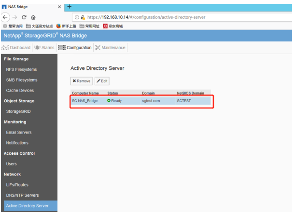The image size is (295, 216).
Task: Click the Alarms bell icon
Action: coord(38,48)
